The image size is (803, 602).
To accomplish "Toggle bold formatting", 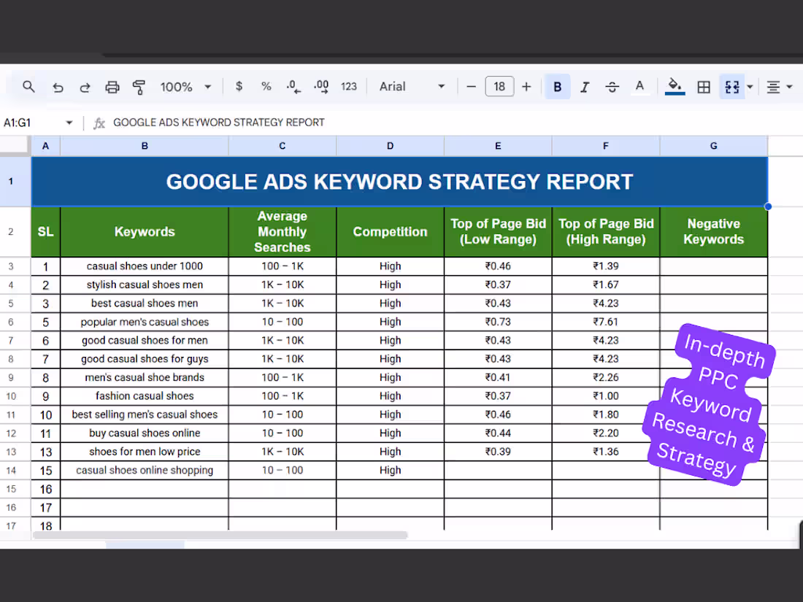I will (557, 86).
